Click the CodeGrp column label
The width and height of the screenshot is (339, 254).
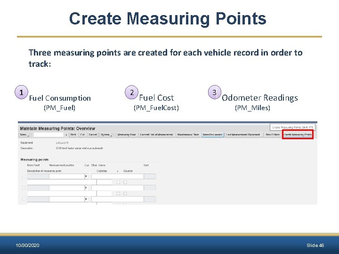pyautogui.click(x=102, y=171)
